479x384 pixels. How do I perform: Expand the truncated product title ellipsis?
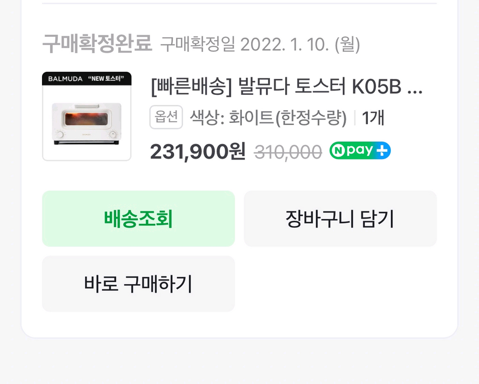[x=417, y=88]
